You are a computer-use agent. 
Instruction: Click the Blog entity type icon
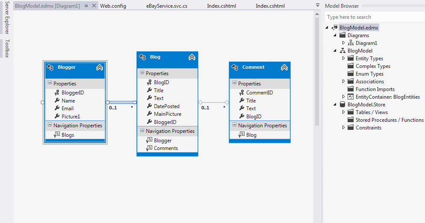142,57
